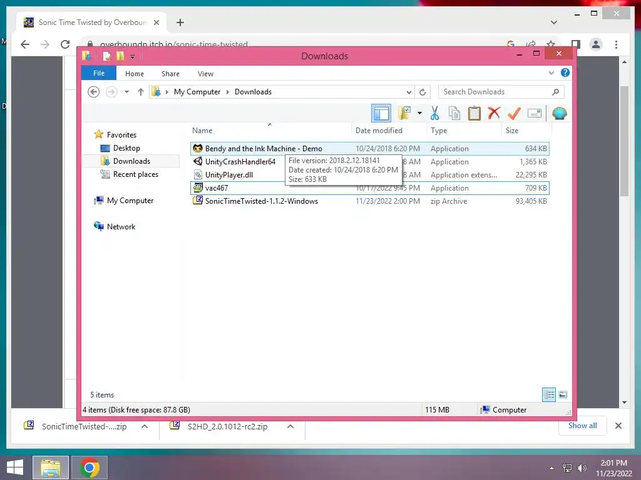This screenshot has height=480, width=641.
Task: Click volume speaker icon in system tray
Action: pyautogui.click(x=582, y=467)
